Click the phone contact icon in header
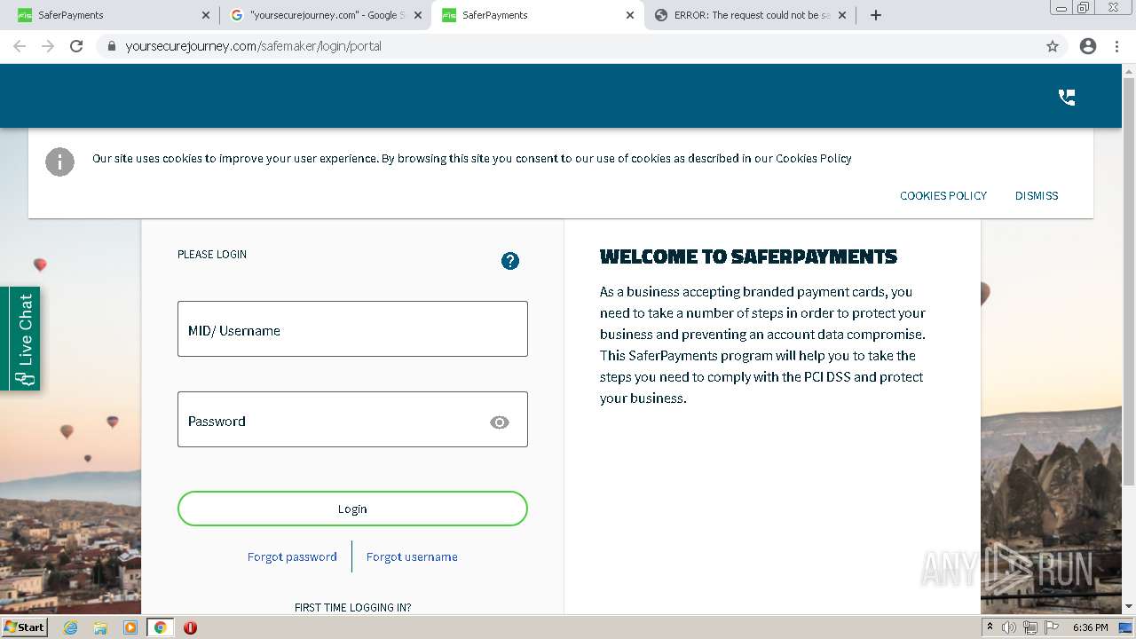The width and height of the screenshot is (1136, 639). 1067,98
